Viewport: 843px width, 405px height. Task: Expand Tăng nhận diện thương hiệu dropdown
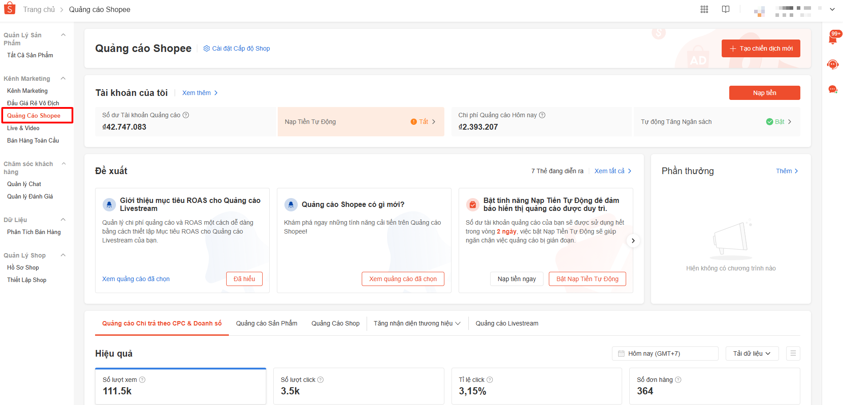pyautogui.click(x=417, y=323)
